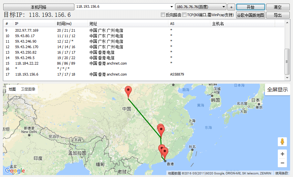Click the Google logo on the map
This screenshot has width=293, height=177.
pyautogui.click(x=15, y=171)
